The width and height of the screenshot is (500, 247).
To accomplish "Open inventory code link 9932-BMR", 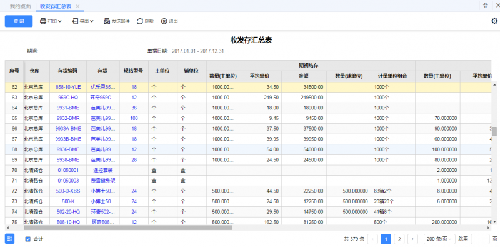I will click(68, 118).
